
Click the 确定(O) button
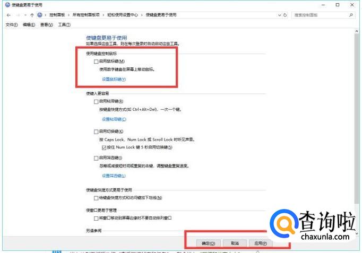[x=208, y=243]
